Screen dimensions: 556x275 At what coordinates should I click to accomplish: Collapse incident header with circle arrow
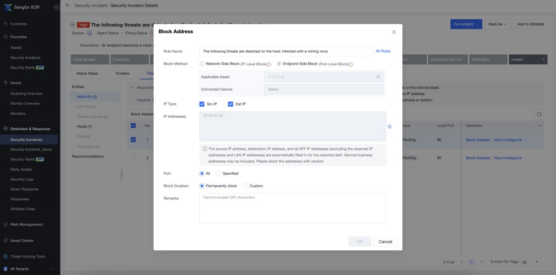tap(72, 25)
